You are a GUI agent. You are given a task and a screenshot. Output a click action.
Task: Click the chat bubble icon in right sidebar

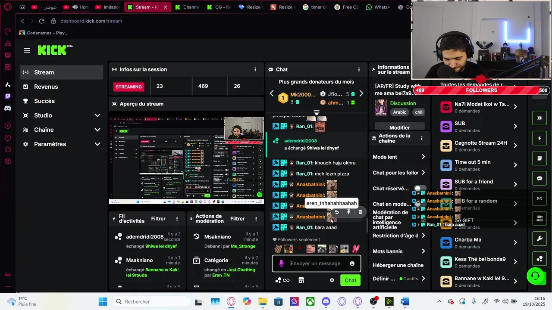click(x=539, y=178)
